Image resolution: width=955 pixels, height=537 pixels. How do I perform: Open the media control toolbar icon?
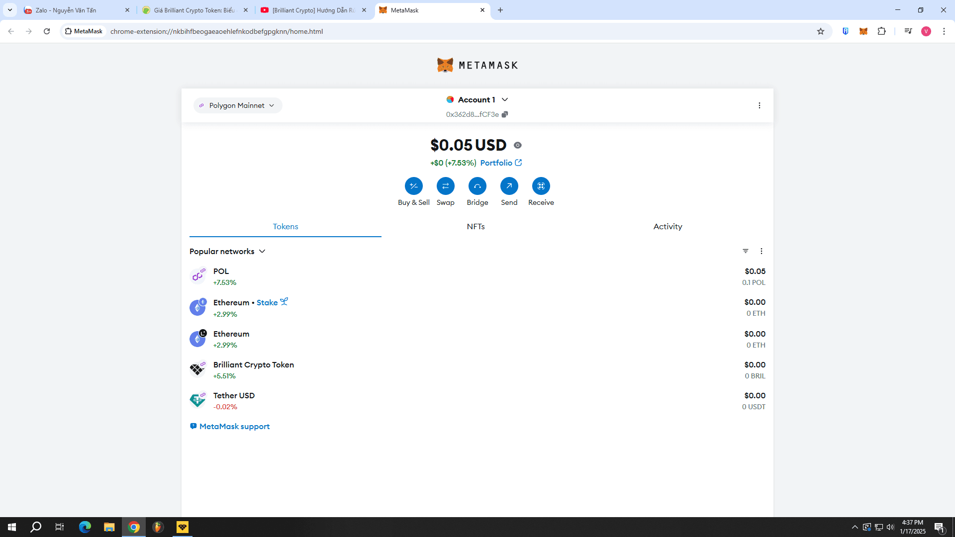click(908, 31)
